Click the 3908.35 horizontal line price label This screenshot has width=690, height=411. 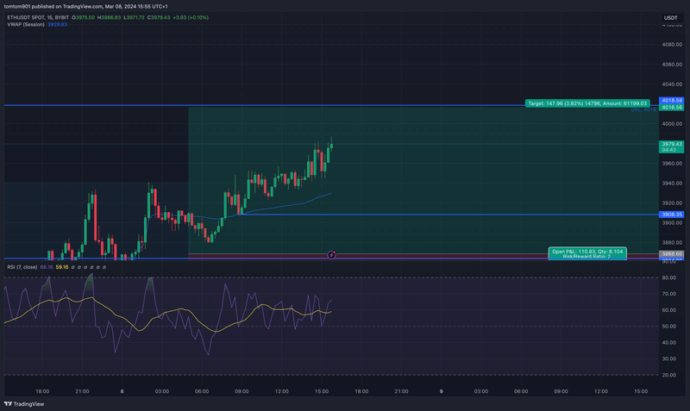click(672, 215)
